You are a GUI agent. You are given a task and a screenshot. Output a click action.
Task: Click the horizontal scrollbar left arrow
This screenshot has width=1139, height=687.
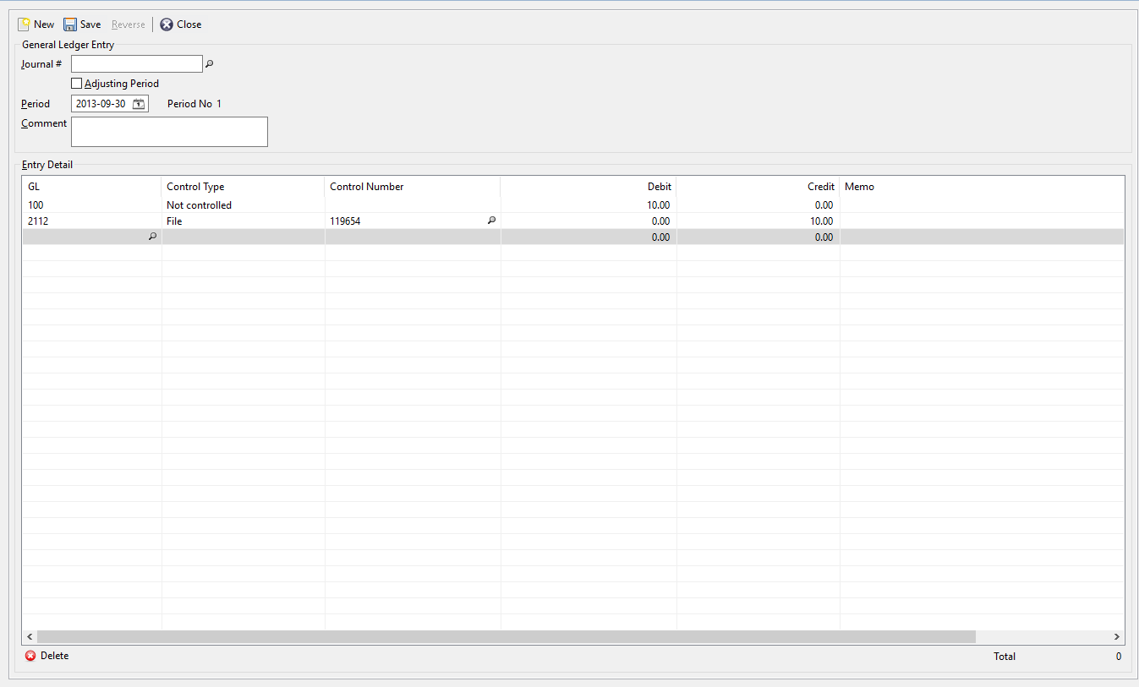pos(30,636)
